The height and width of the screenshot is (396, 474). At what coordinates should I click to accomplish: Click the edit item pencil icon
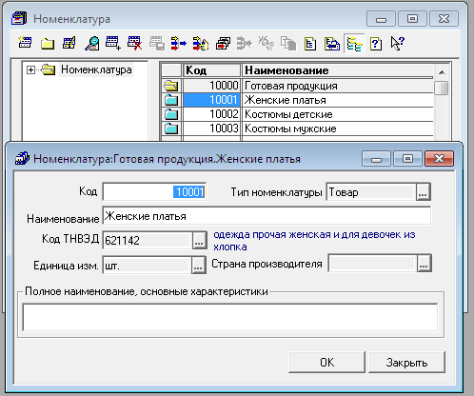pyautogui.click(x=69, y=43)
